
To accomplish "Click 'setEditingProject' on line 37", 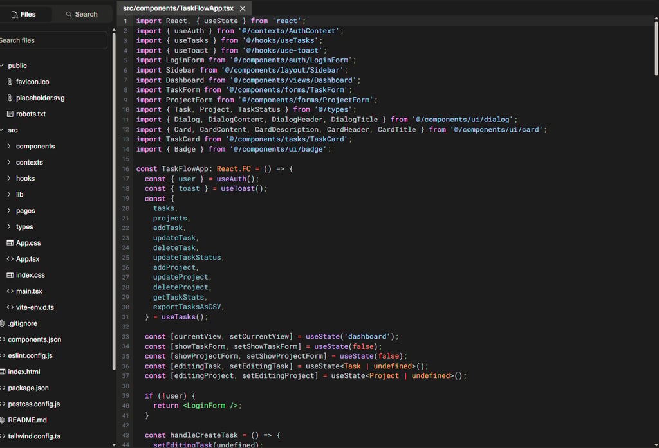I will point(278,375).
